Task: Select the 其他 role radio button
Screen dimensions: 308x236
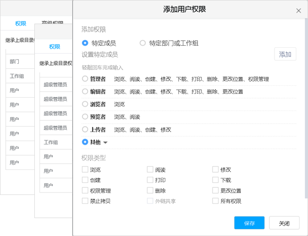Action: [85, 142]
